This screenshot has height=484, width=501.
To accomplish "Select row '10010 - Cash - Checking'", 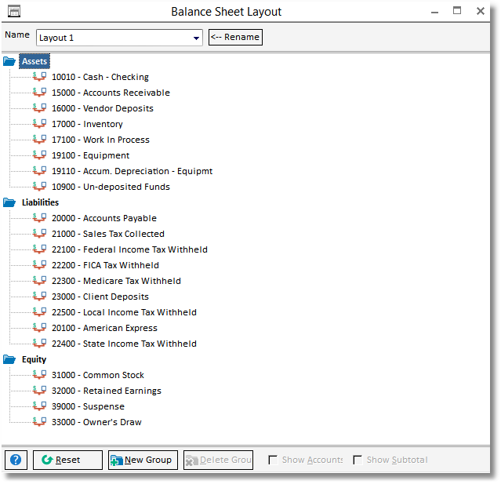I will point(100,77).
